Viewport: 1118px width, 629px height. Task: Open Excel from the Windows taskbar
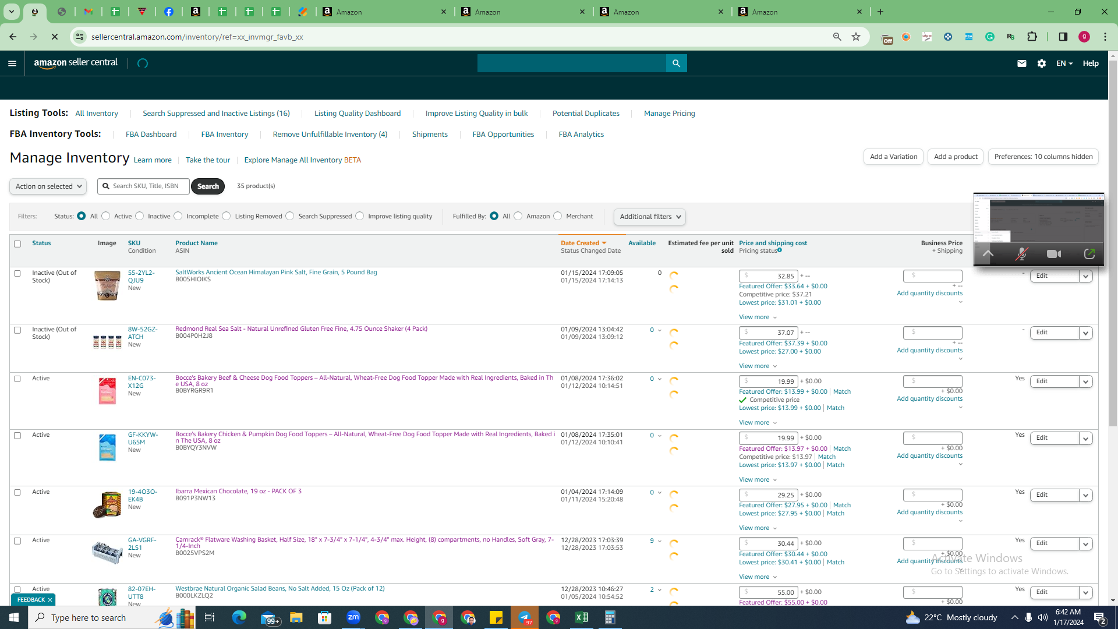tap(581, 617)
